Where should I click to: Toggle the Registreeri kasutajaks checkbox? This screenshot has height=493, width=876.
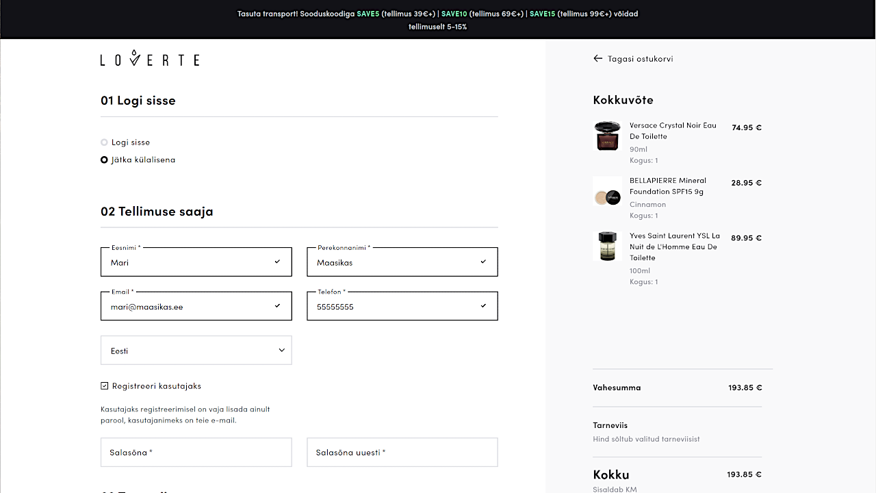(105, 385)
